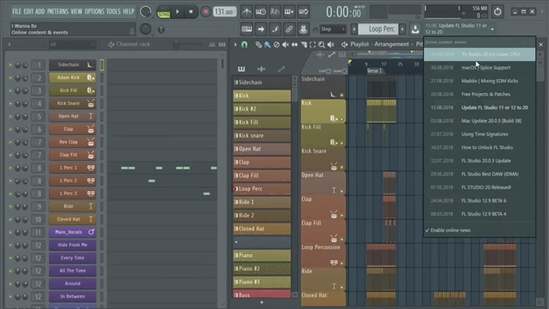Image resolution: width=549 pixels, height=309 pixels.
Task: Open the Step snap dropdown
Action: tap(333, 29)
